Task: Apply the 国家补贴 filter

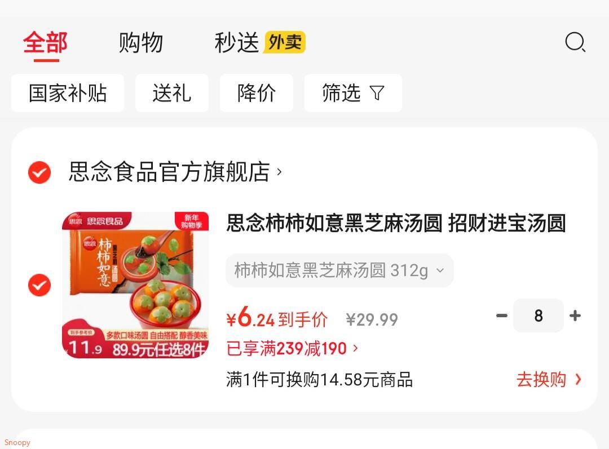Action: (x=68, y=93)
